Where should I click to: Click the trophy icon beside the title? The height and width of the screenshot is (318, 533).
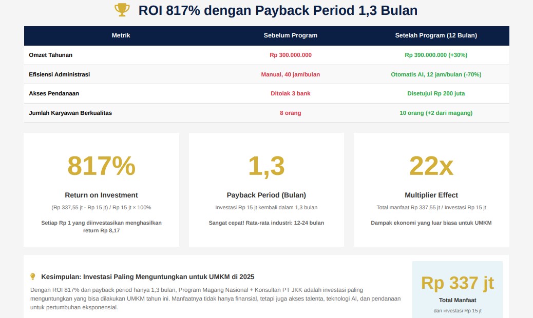(x=122, y=10)
